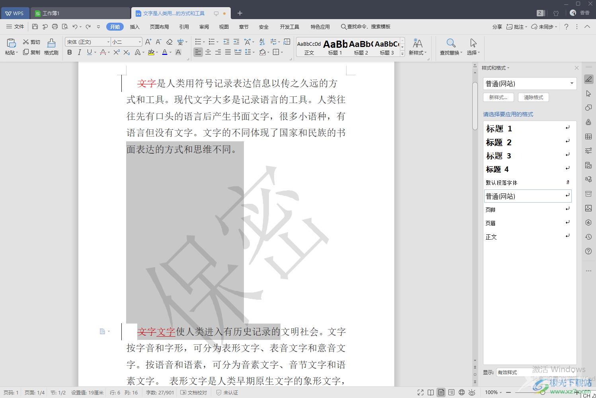Set paragraph alignment to left

[198, 52]
